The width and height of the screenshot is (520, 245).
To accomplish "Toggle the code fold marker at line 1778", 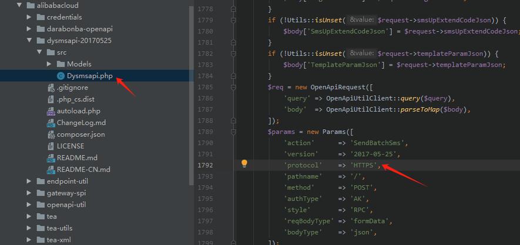I will coord(233,9).
